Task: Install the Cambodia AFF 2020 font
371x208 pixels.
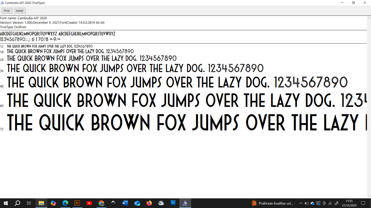Action: (x=20, y=10)
